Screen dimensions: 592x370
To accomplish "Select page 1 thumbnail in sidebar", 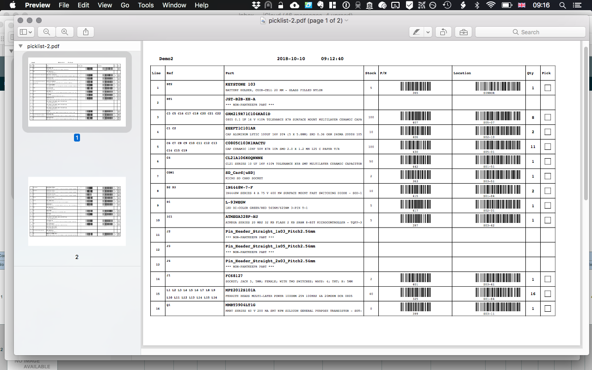I will click(77, 92).
